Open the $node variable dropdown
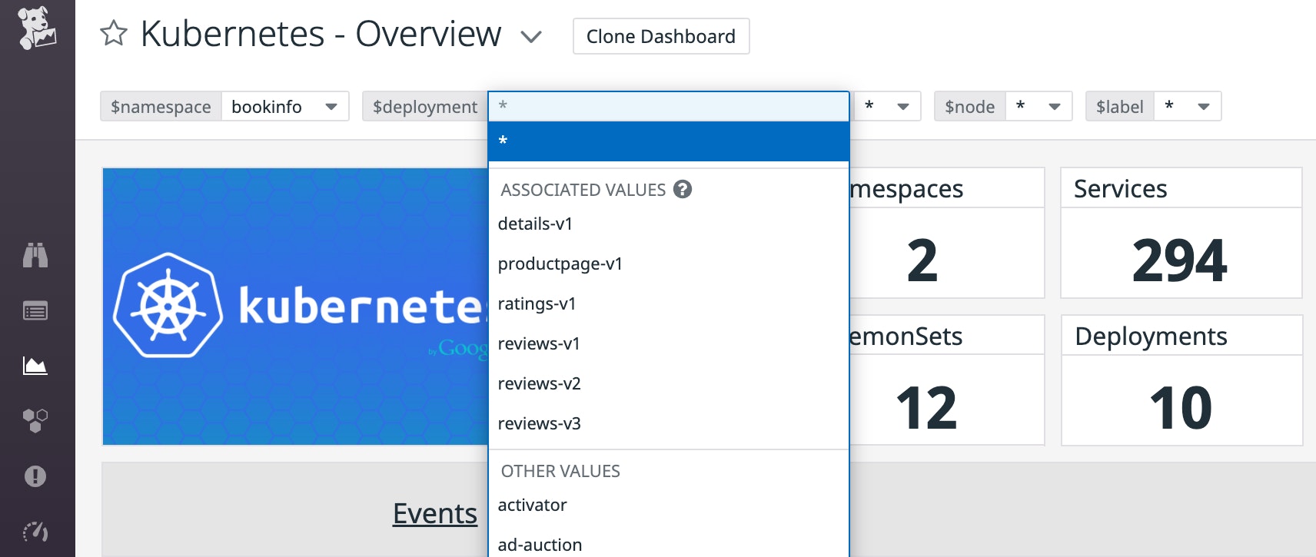The image size is (1316, 557). (1039, 106)
